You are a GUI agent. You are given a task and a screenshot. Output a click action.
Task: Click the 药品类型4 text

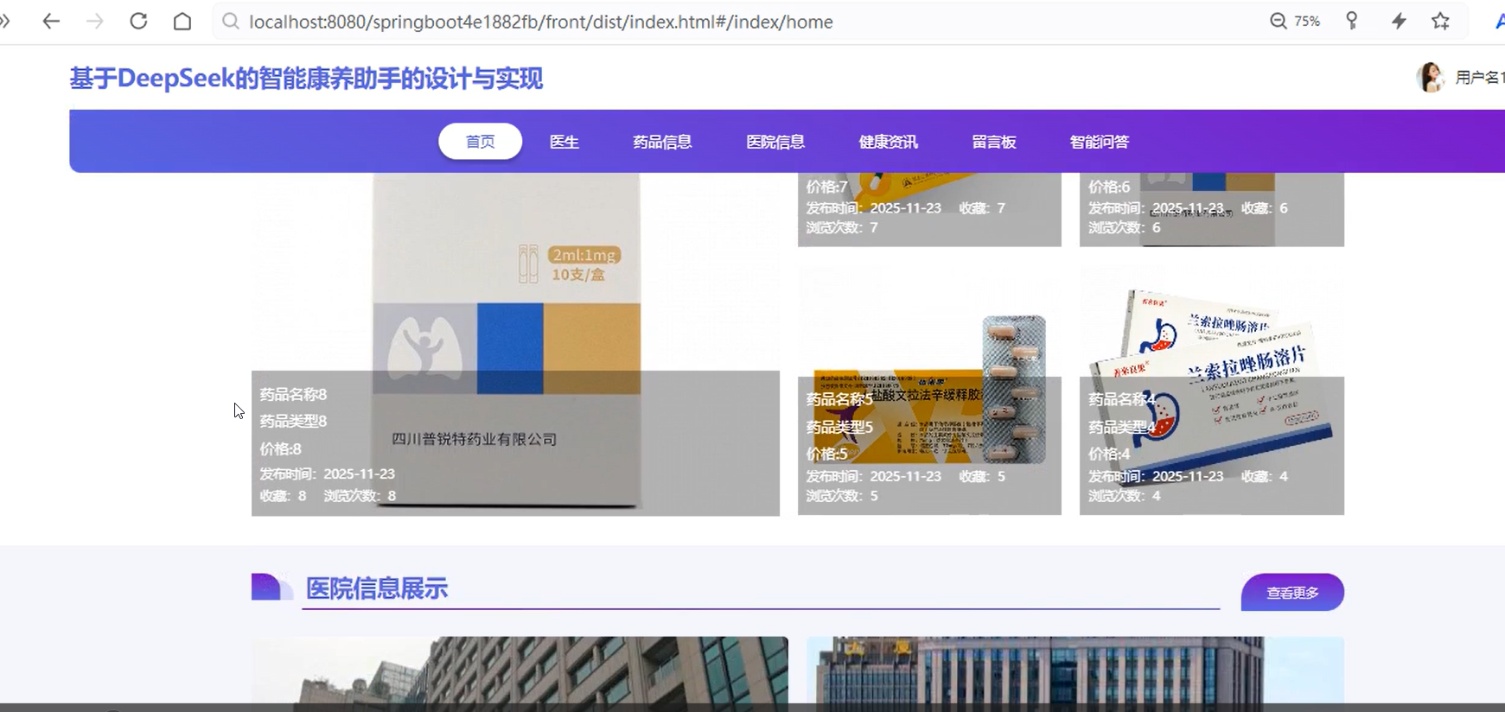click(x=1122, y=427)
